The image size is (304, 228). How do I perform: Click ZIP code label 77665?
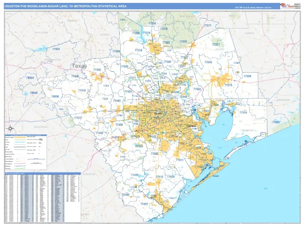(x=276, y=122)
